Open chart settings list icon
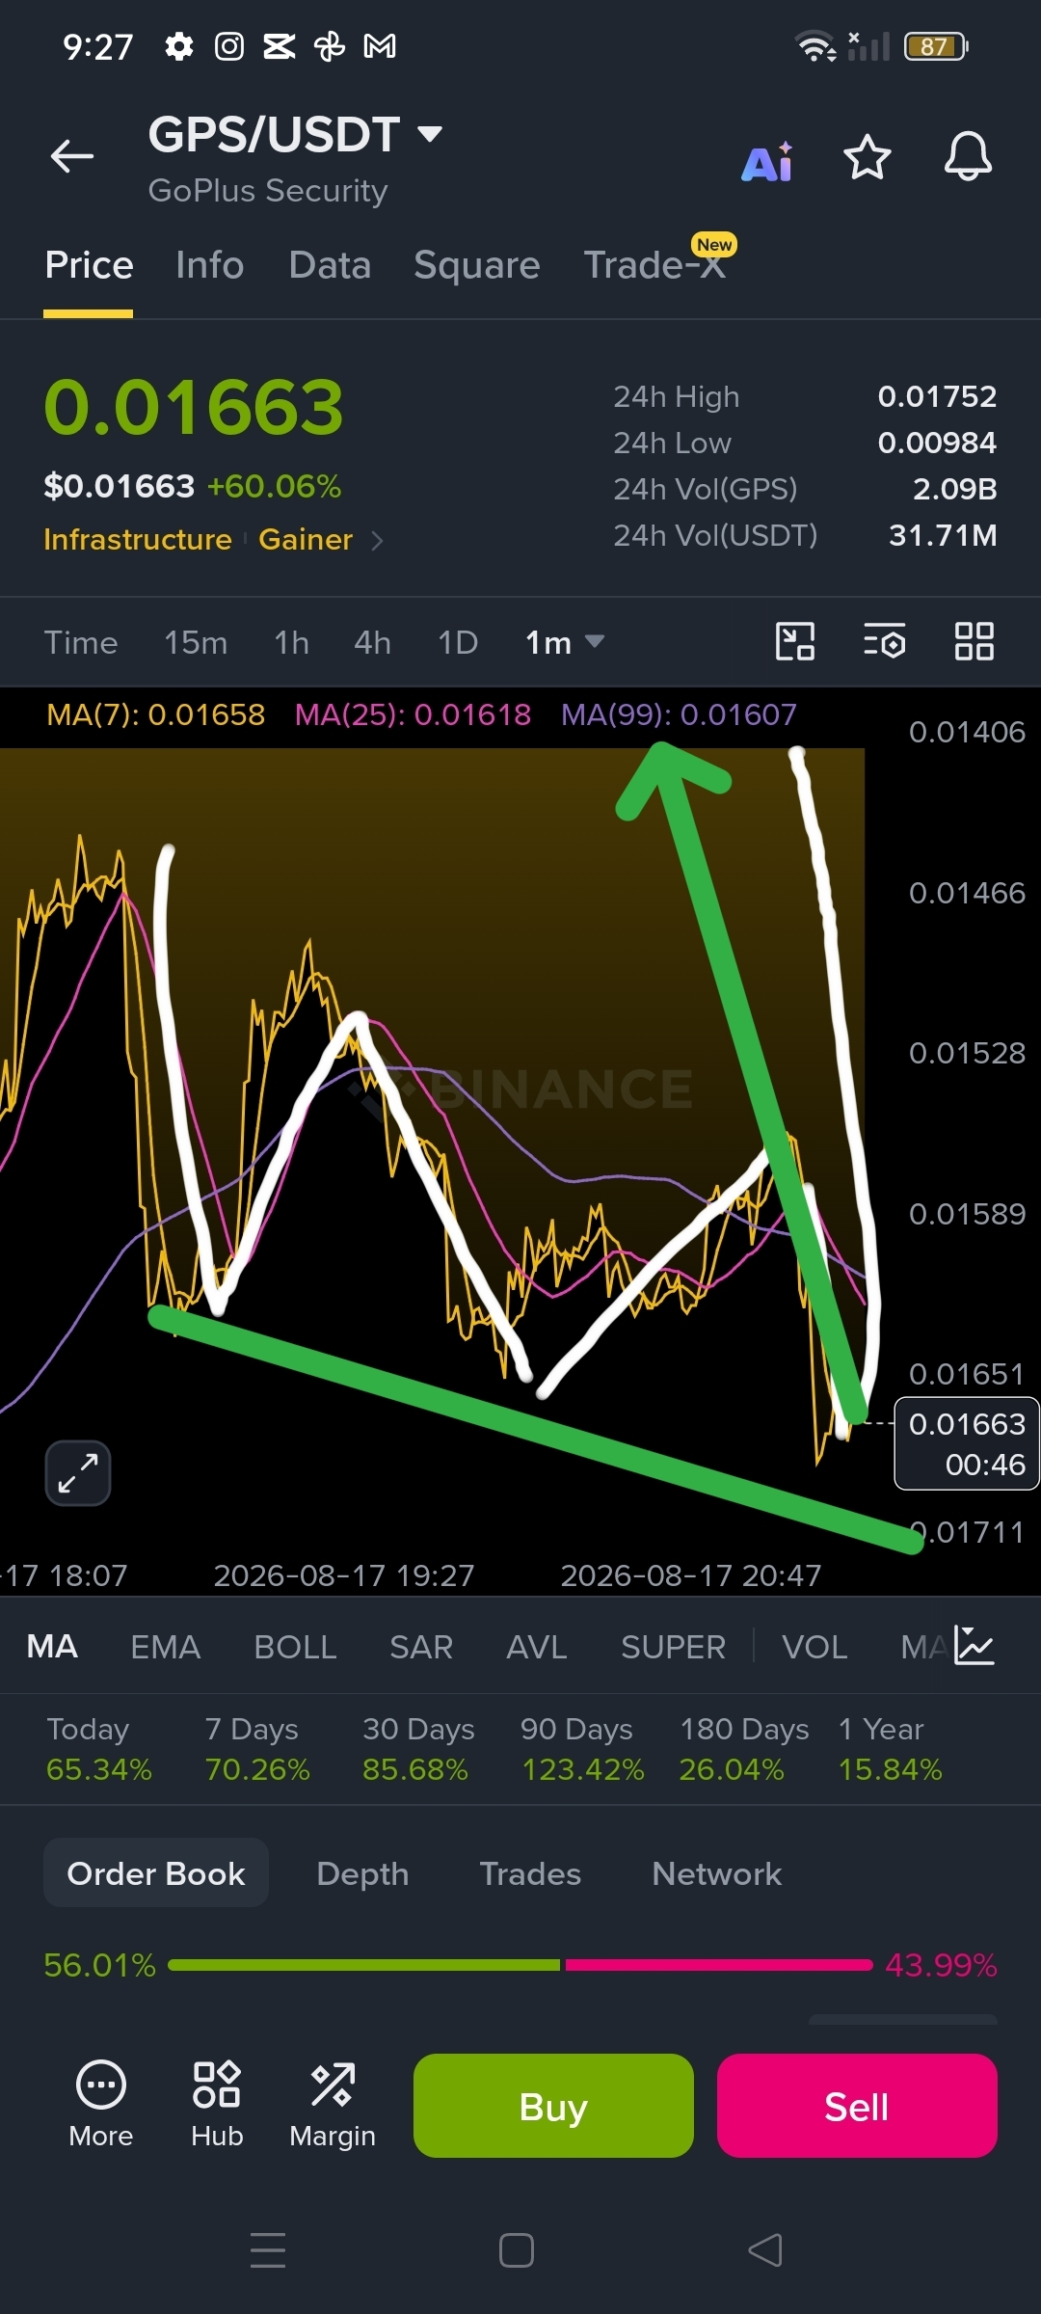Screen dimensions: 1041x2314 point(884,641)
